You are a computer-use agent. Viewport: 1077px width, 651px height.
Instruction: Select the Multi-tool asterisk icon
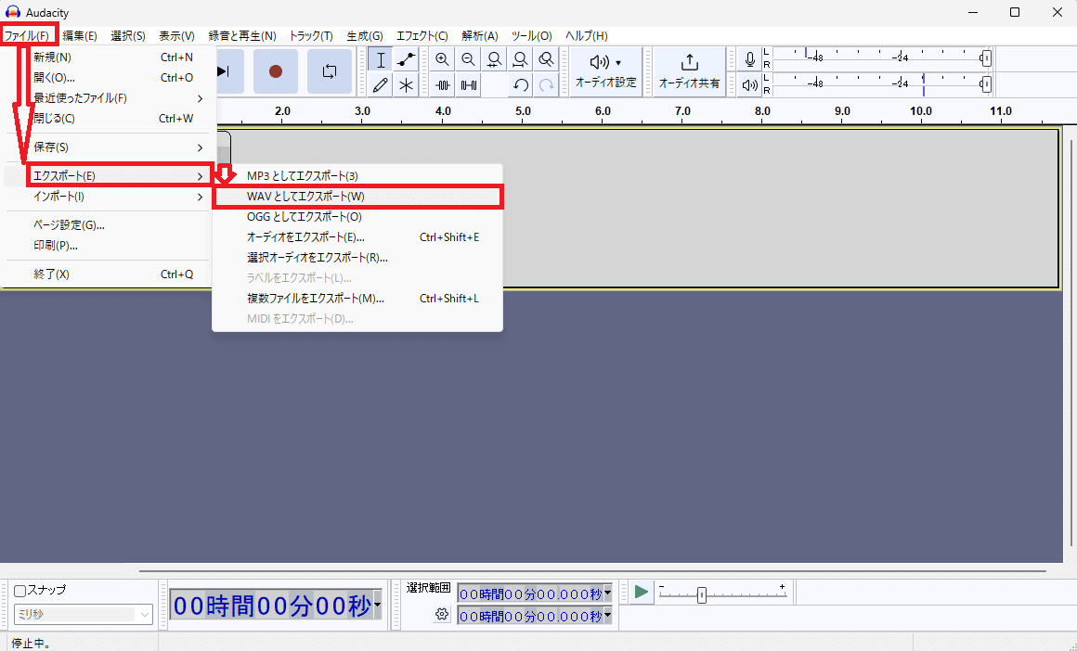pos(407,85)
